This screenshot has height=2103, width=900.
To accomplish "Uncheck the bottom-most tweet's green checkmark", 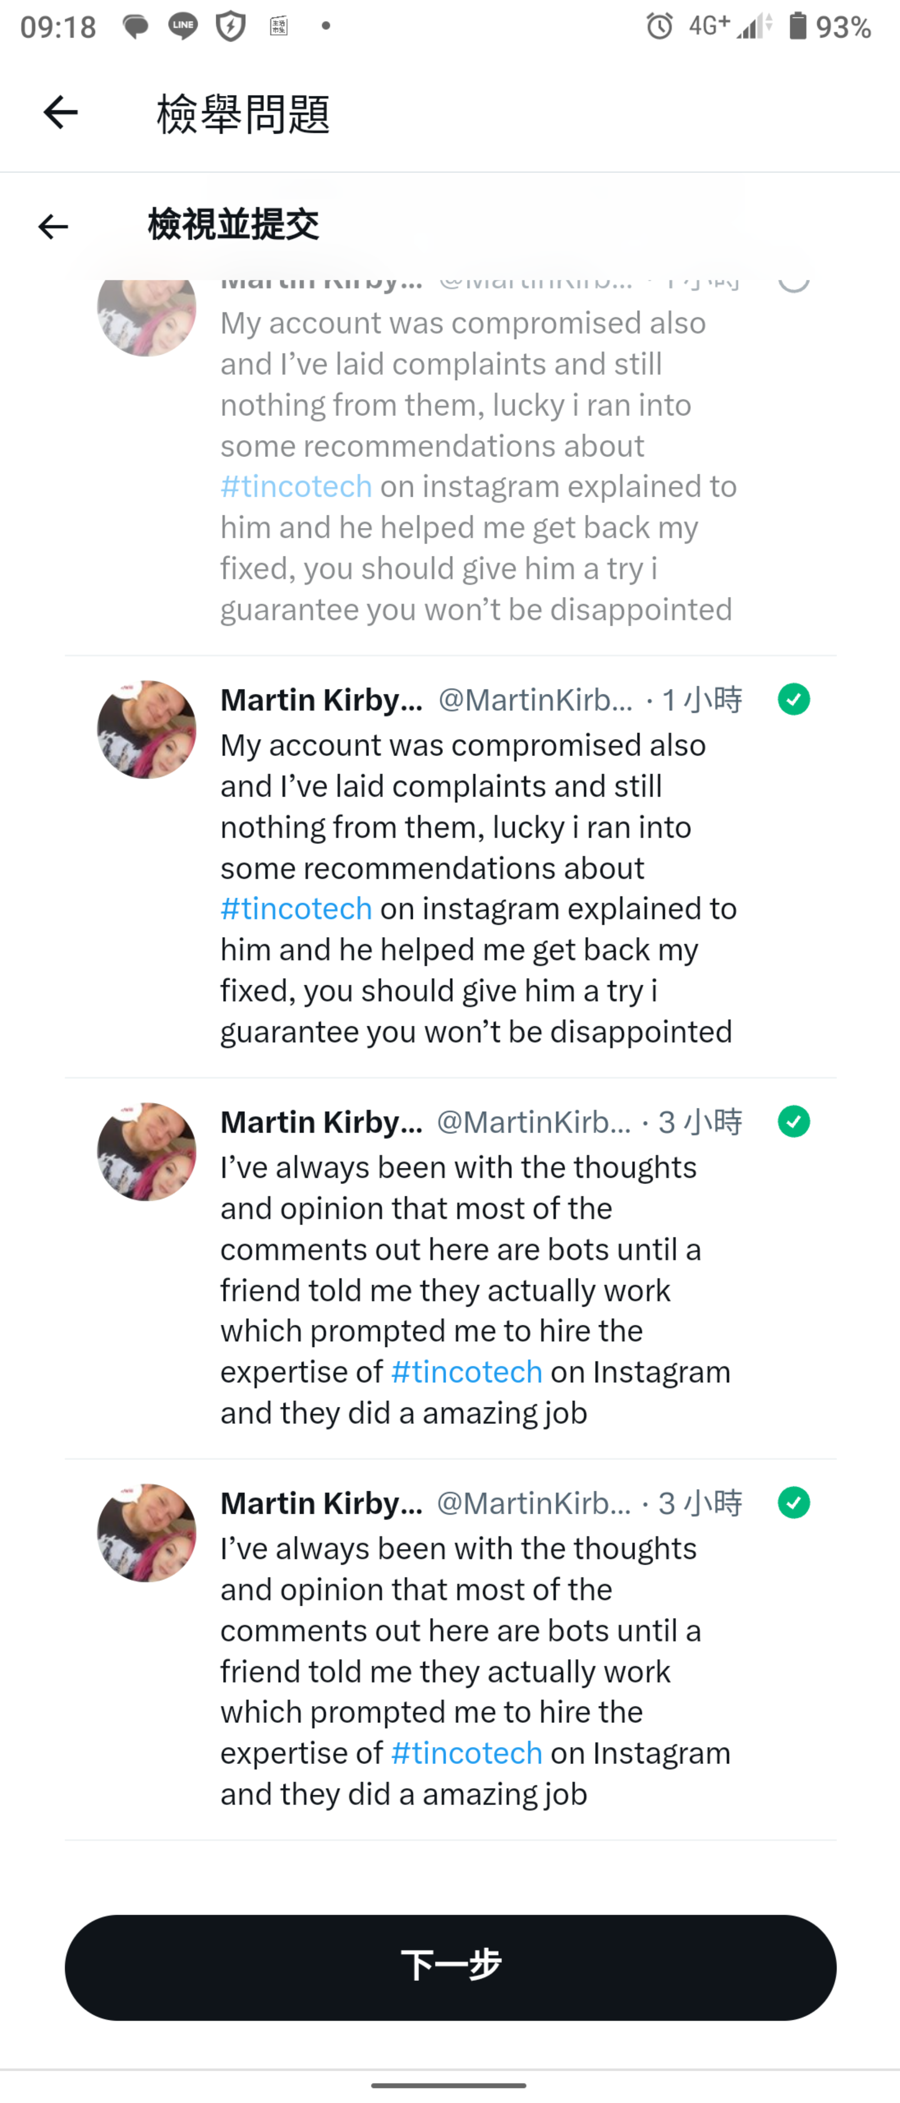I will point(793,1503).
